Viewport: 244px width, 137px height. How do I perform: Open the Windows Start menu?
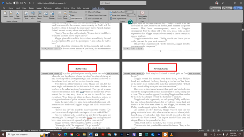pyautogui.click(x=3, y=134)
